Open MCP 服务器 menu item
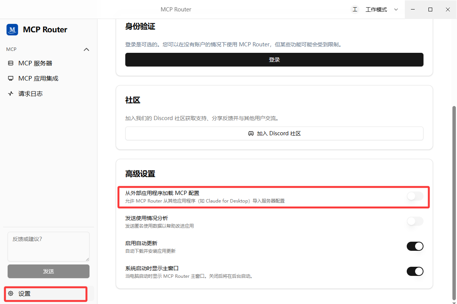This screenshot has height=304, width=457. [x=49, y=63]
